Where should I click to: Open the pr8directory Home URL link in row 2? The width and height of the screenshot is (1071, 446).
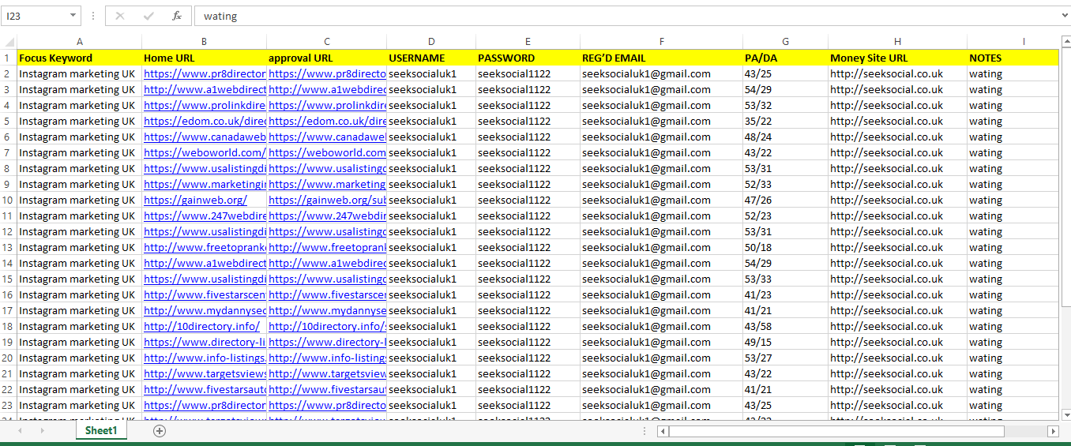coord(205,73)
